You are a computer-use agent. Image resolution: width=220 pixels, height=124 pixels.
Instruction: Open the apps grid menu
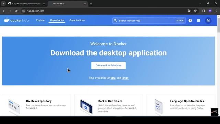coord(199,21)
